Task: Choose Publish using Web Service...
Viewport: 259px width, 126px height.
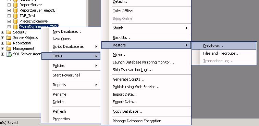Action: coord(146,87)
